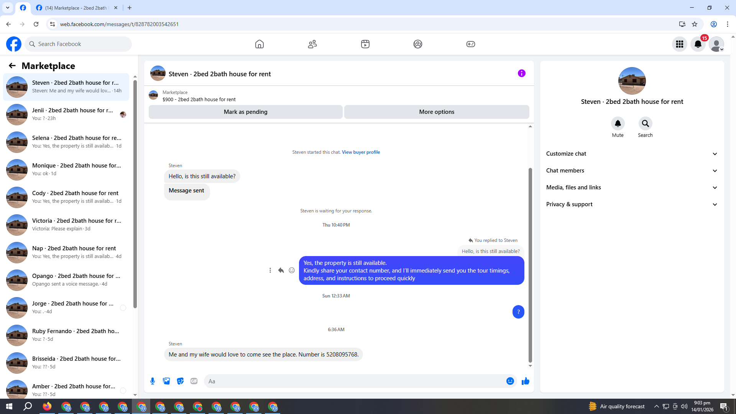
Task: Attach a photo using image icon
Action: (166, 381)
